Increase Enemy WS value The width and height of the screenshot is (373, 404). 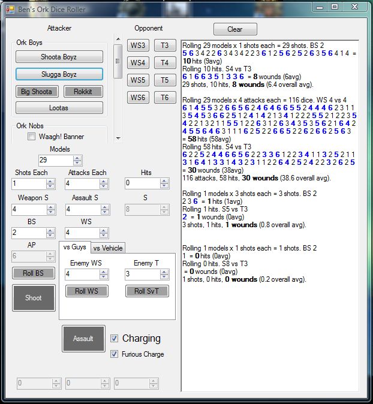(x=104, y=272)
